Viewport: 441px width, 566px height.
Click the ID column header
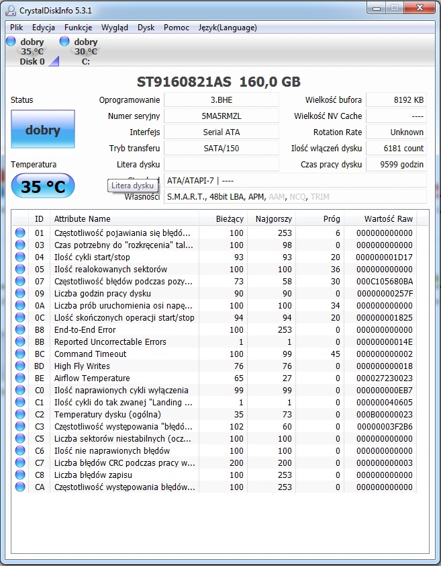point(39,218)
